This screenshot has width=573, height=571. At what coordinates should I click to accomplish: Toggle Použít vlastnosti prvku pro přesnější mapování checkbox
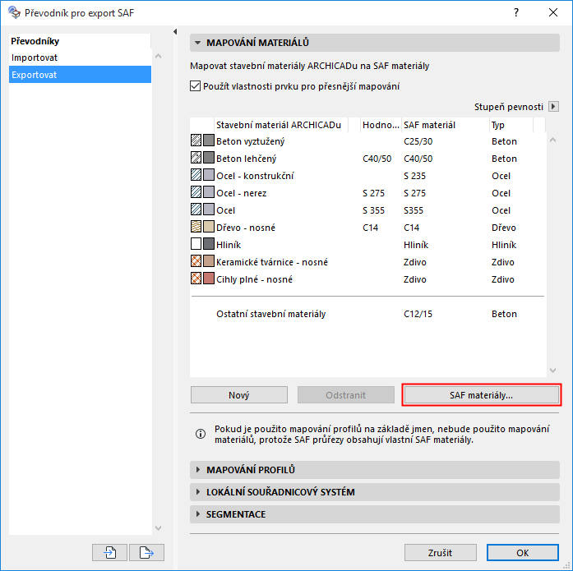click(195, 86)
